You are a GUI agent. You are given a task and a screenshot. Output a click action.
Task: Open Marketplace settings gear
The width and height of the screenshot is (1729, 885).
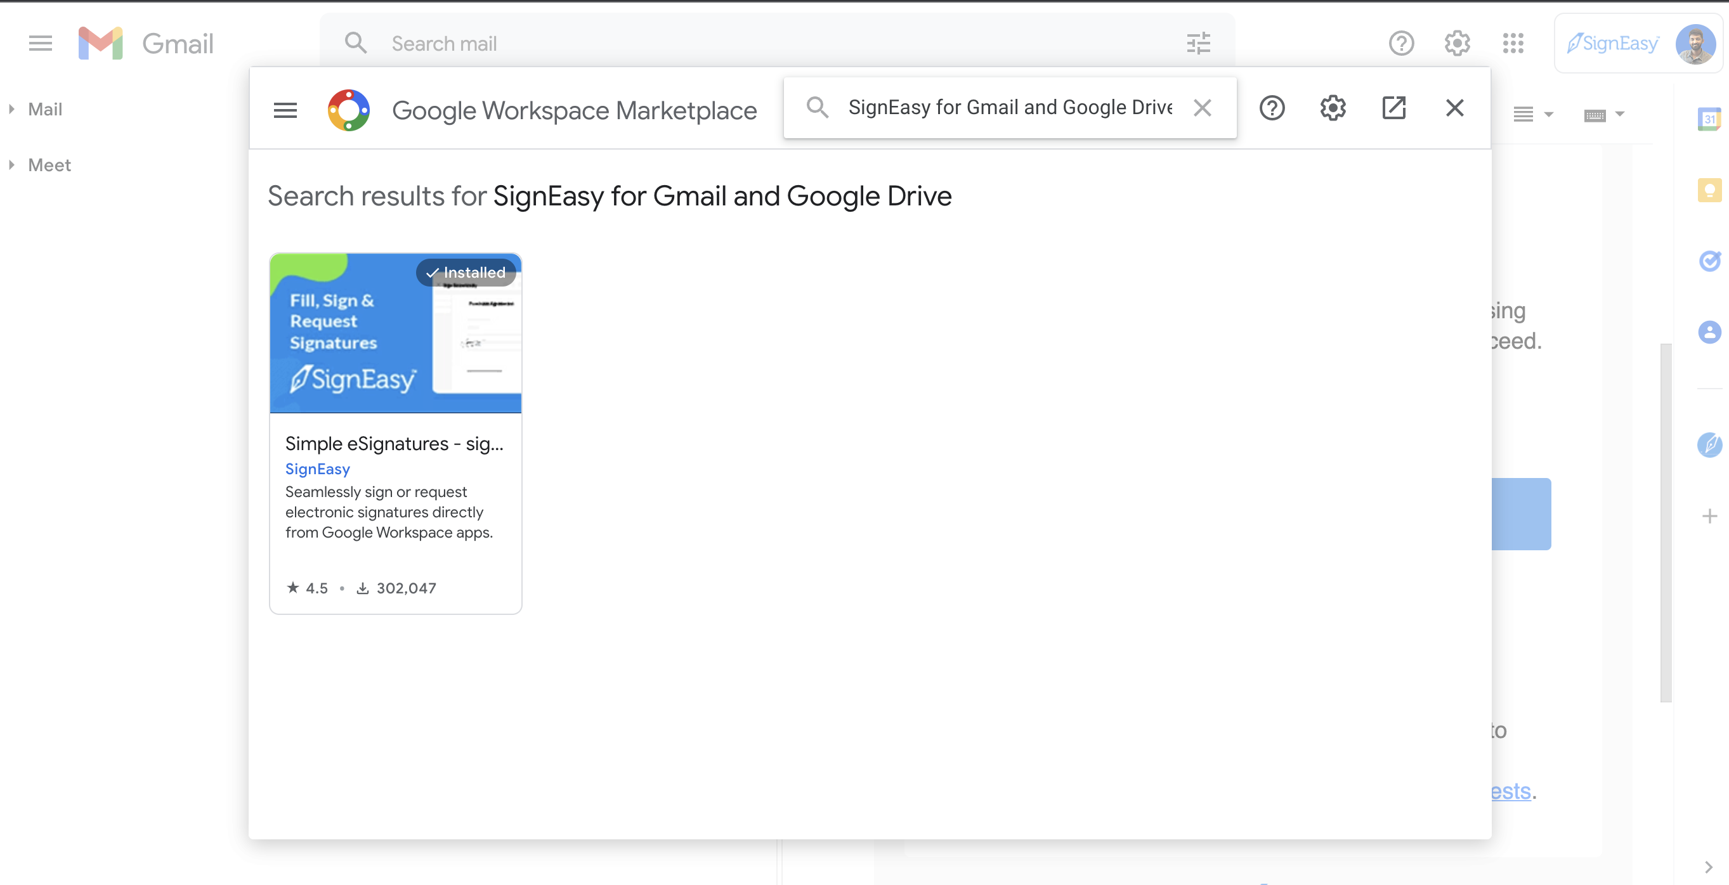tap(1333, 107)
